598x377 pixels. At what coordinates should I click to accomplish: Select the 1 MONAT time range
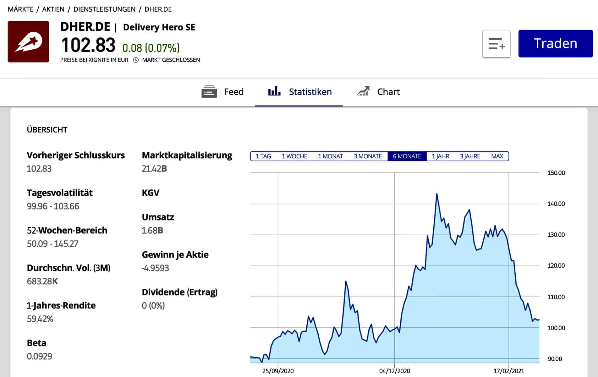(330, 156)
